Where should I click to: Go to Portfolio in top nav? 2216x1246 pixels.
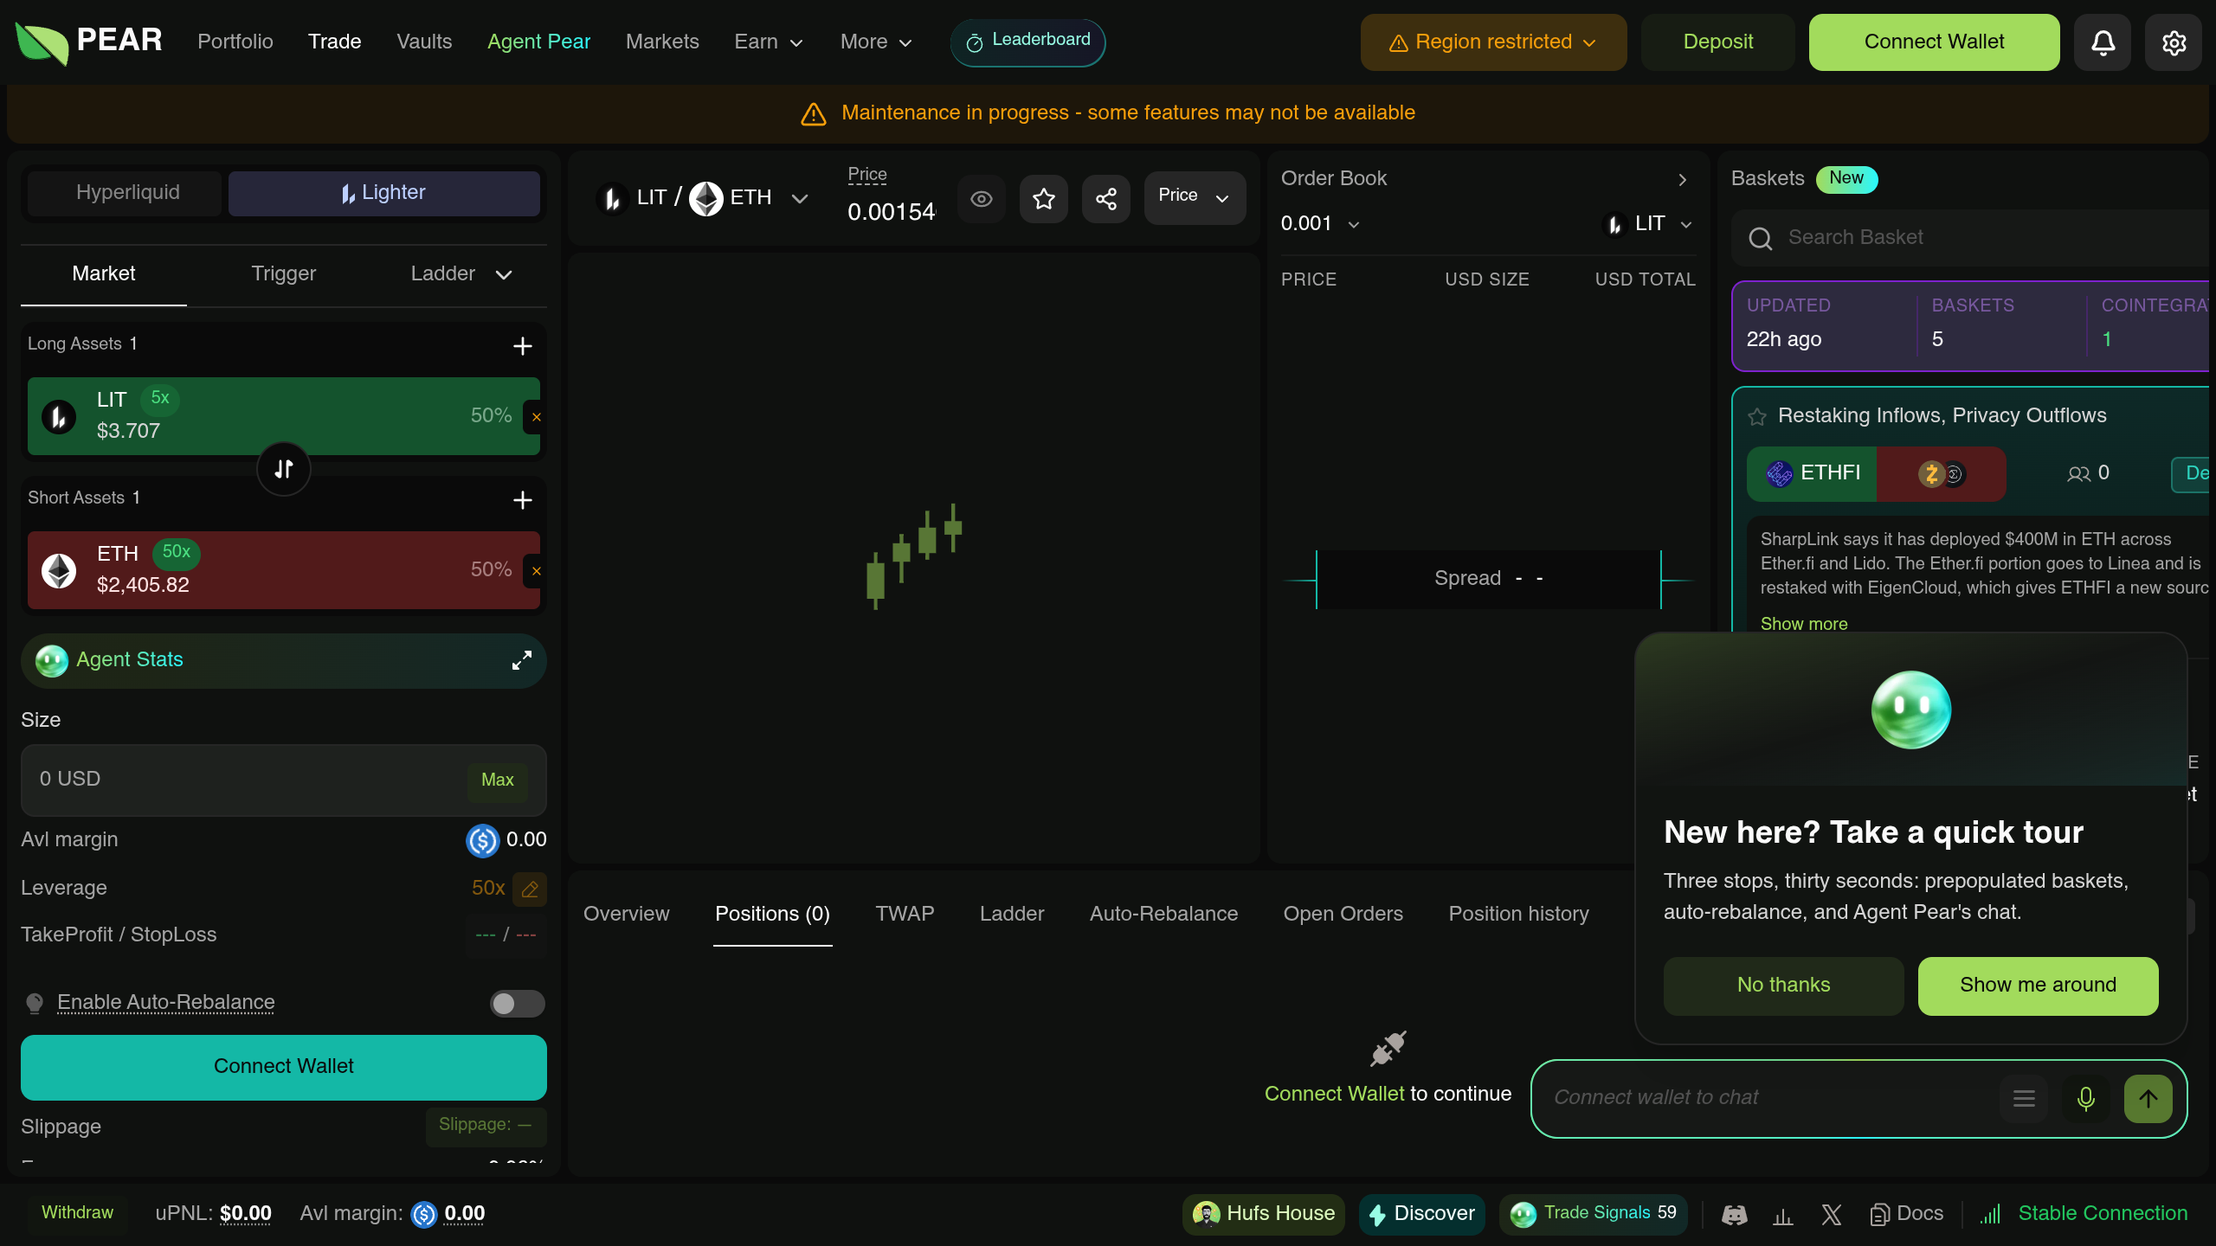click(235, 42)
